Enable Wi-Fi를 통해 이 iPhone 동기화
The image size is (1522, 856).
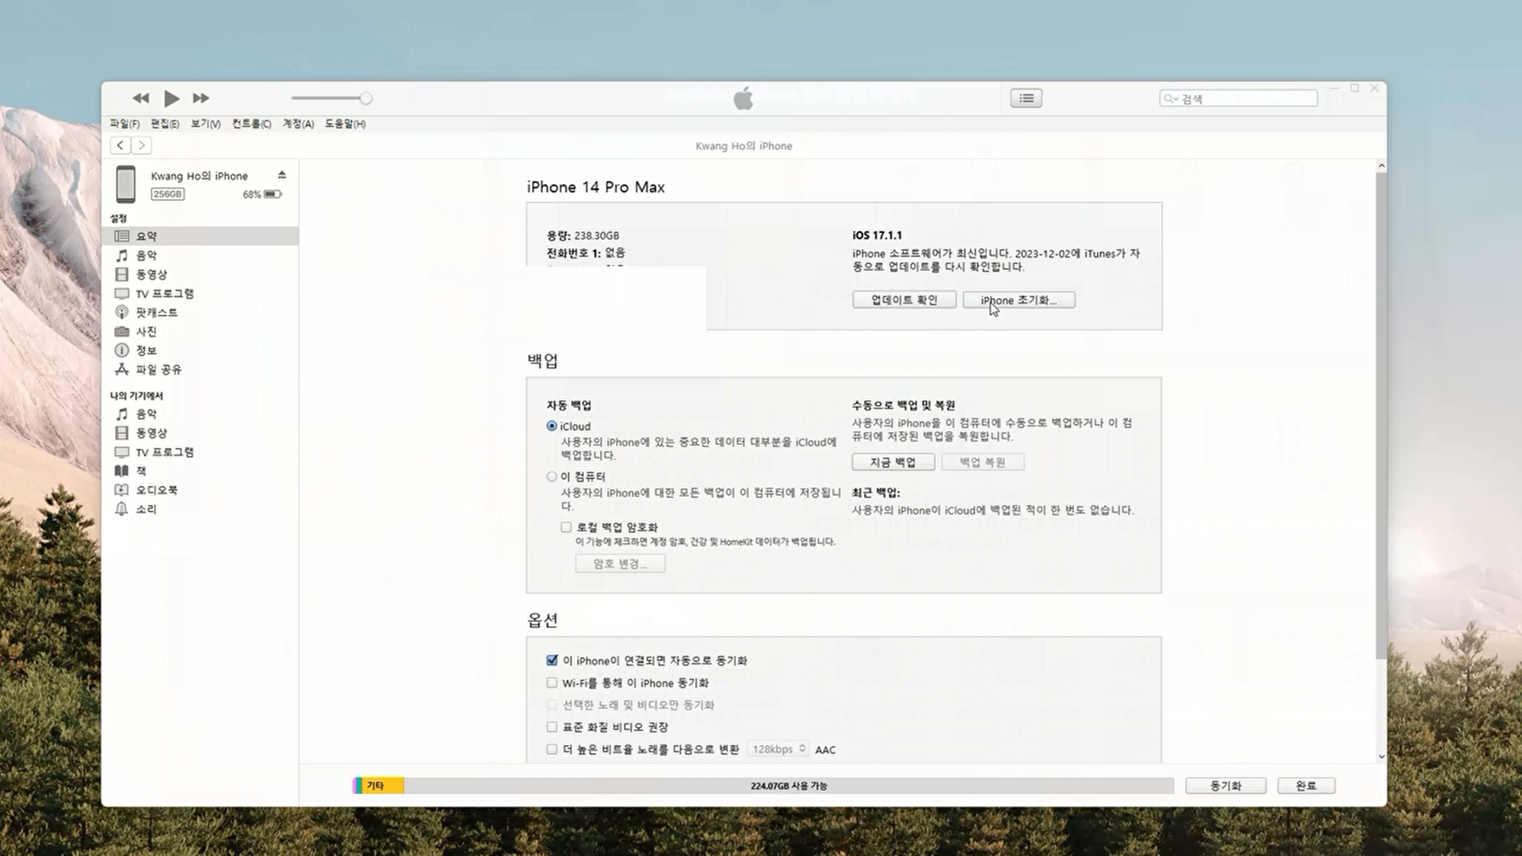(x=552, y=682)
